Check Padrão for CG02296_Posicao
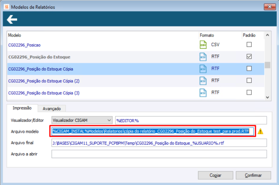This screenshot has width=279, height=185. (x=249, y=45)
